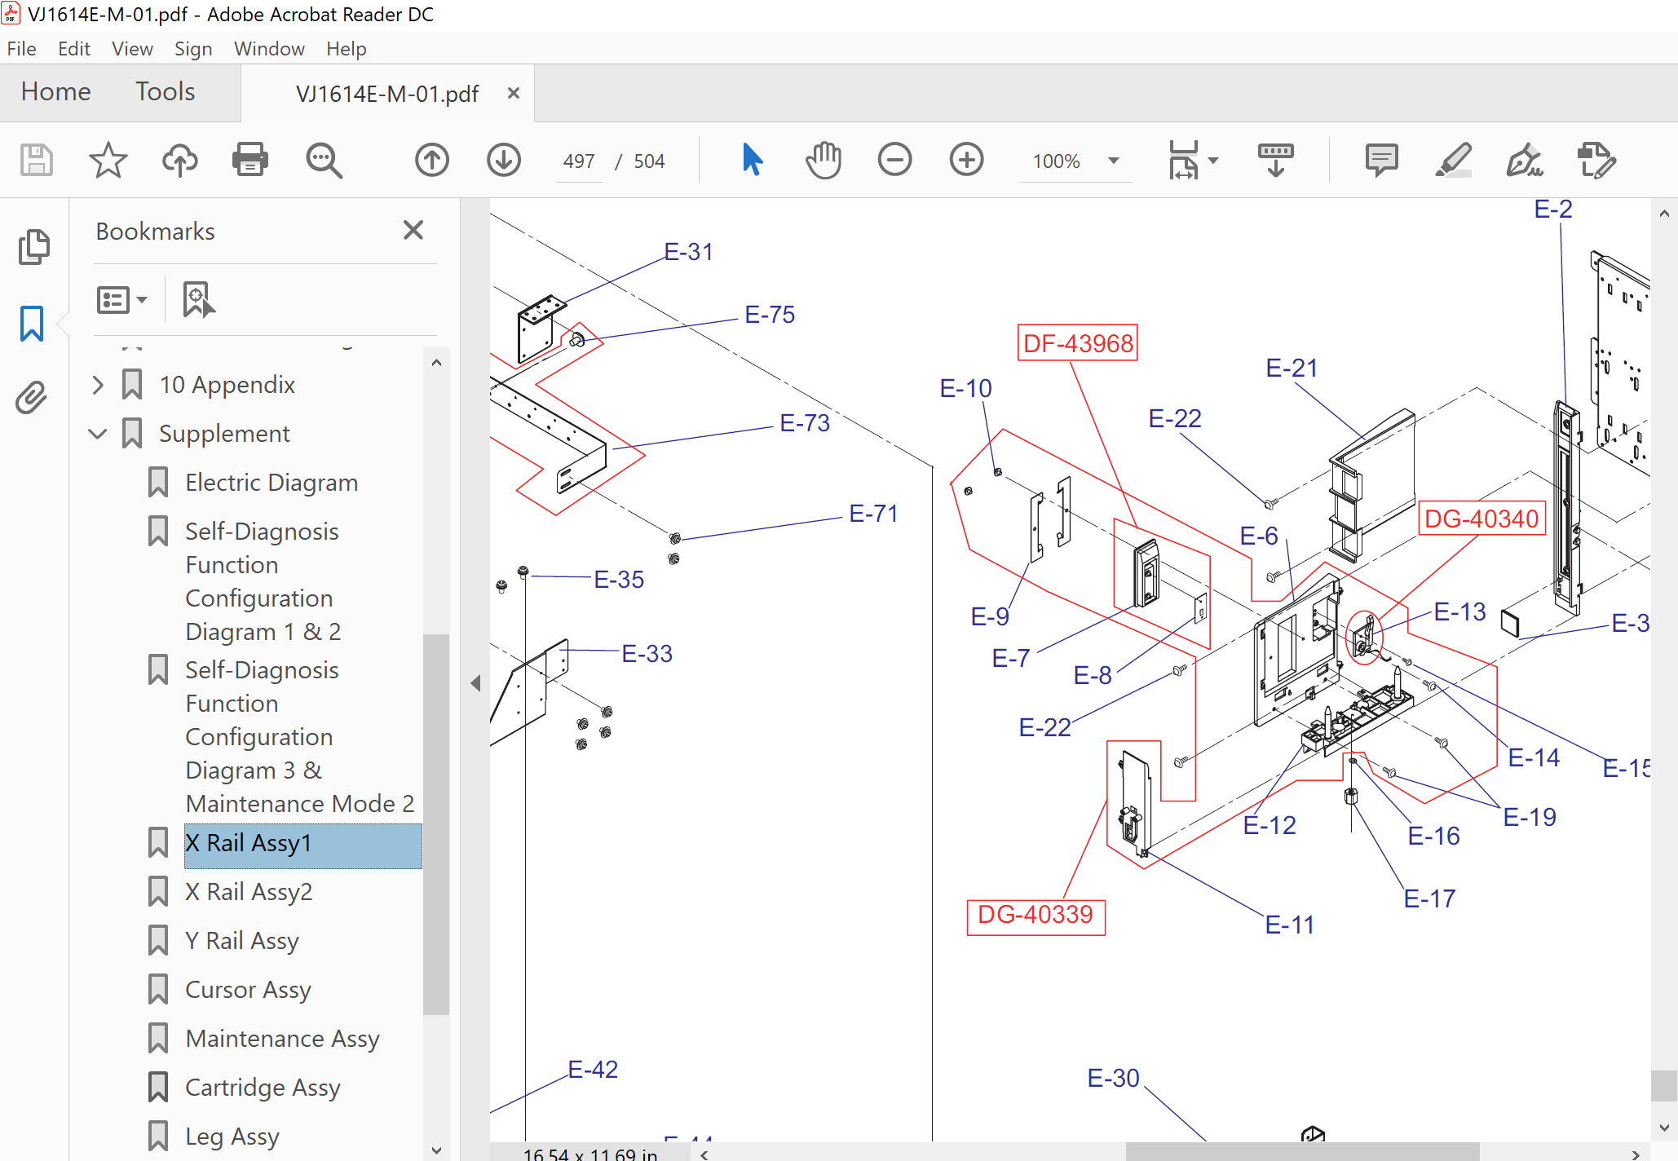Collapse the Supplement bookmark
1678x1161 pixels.
pyautogui.click(x=98, y=434)
